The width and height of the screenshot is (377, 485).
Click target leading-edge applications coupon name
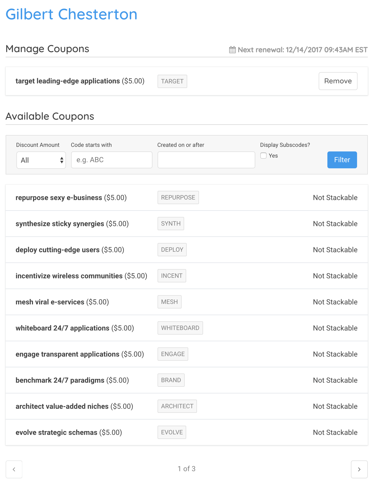(x=68, y=81)
